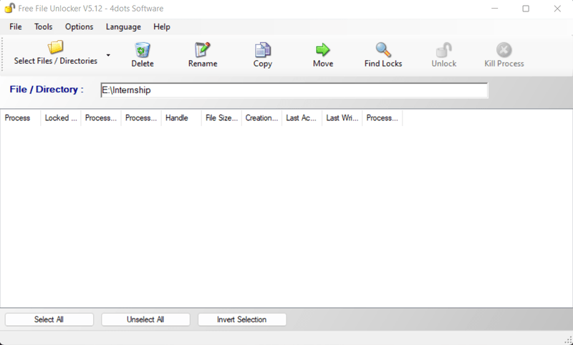Maximize the Free File Unlocker window
Viewport: 573px width, 345px height.
tap(526, 9)
